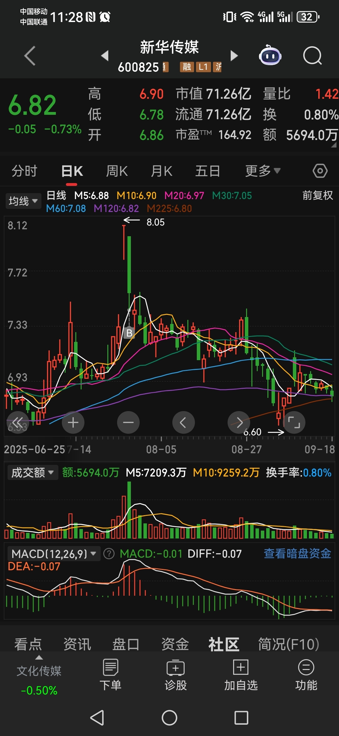Screen dimensions: 339x736
Task: Switch to 月K monthly chart tab
Action: point(162,171)
